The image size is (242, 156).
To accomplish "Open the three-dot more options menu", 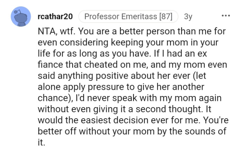I will [x=225, y=16].
